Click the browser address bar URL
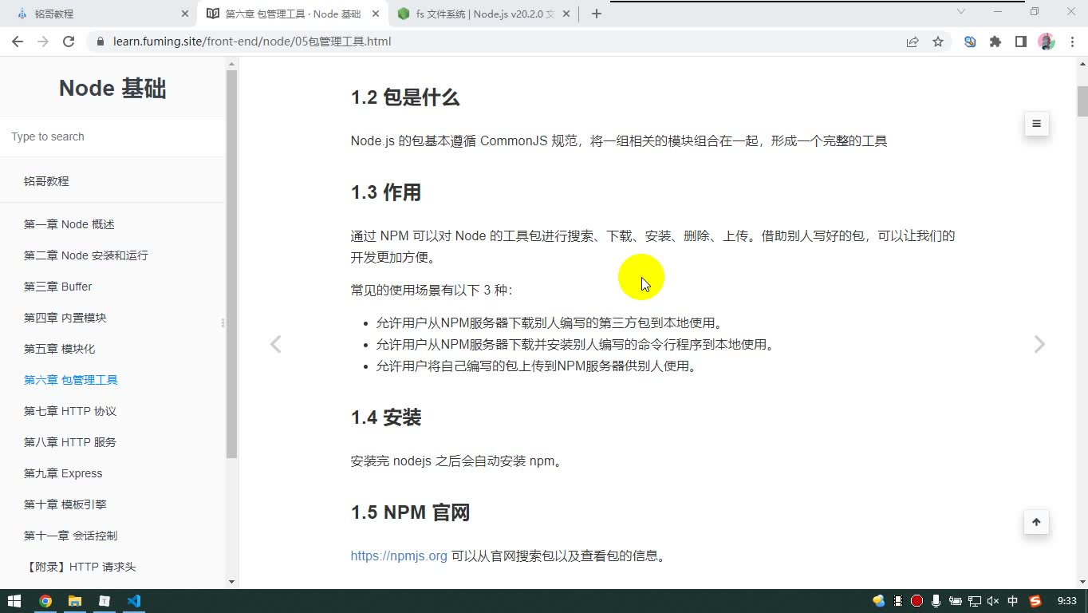Image resolution: width=1088 pixels, height=613 pixels. click(x=252, y=42)
